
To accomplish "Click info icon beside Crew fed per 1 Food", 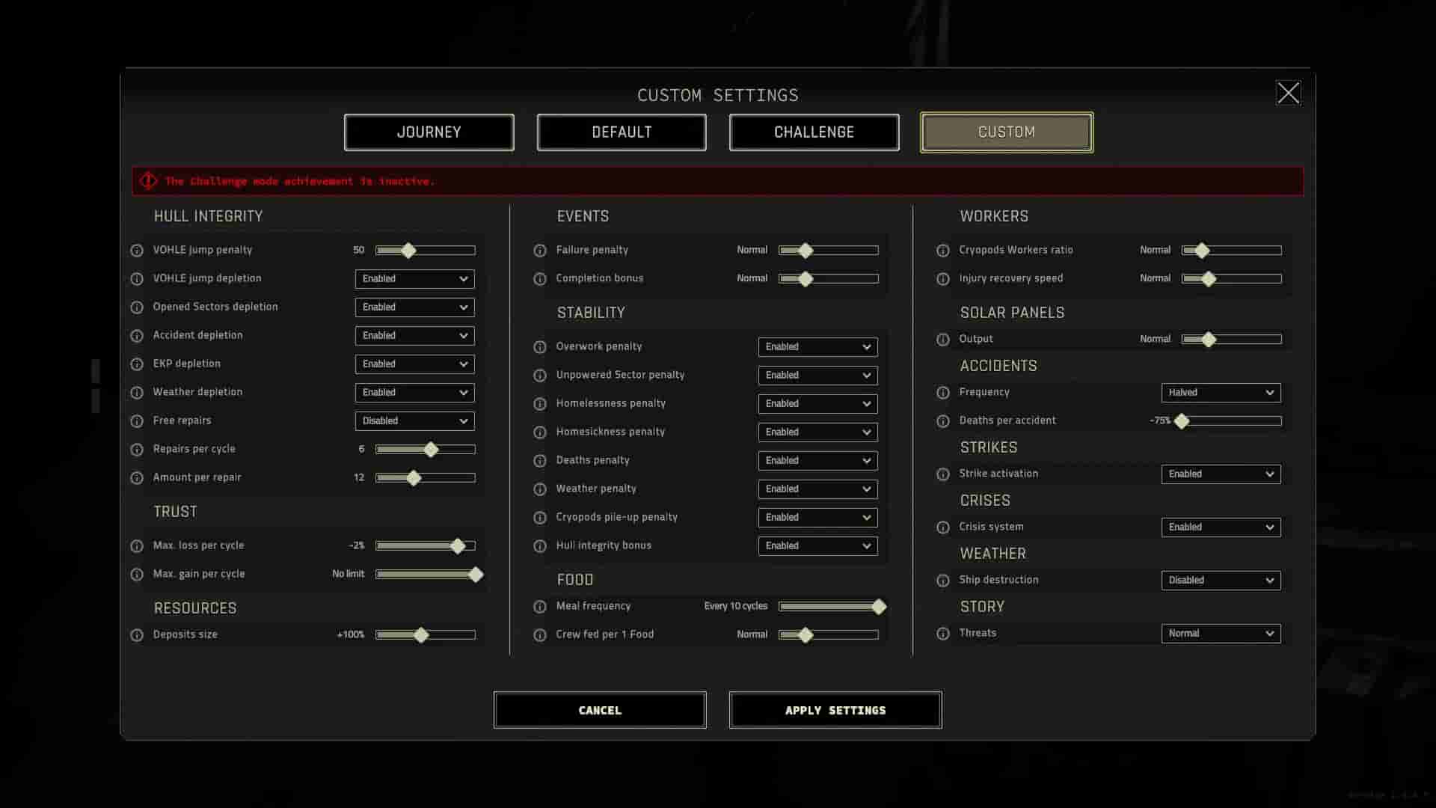I will pos(540,635).
